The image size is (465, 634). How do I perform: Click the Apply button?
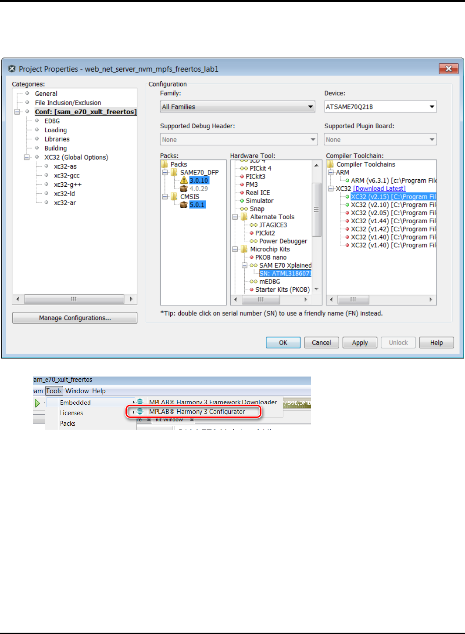(360, 343)
